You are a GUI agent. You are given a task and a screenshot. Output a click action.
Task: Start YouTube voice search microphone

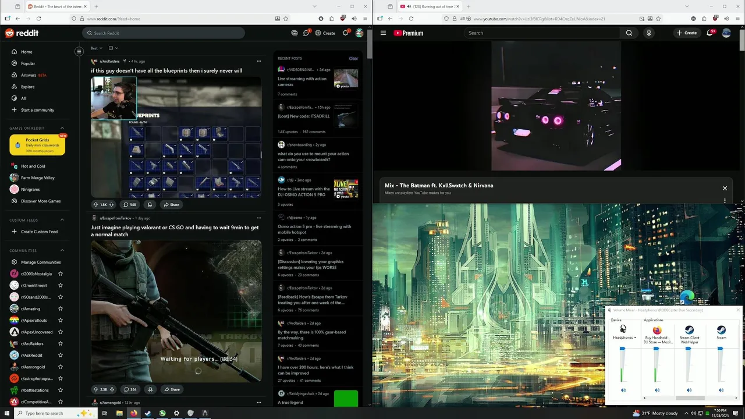pos(649,33)
